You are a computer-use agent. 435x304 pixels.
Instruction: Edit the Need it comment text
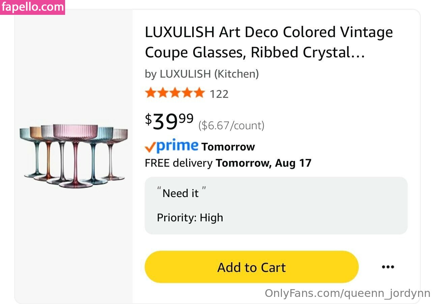[180, 193]
